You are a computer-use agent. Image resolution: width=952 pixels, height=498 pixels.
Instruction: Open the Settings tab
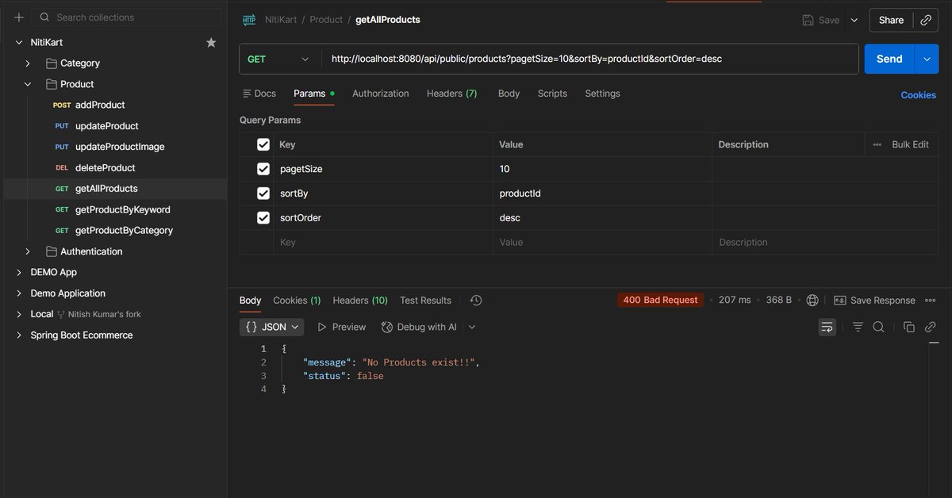point(602,94)
